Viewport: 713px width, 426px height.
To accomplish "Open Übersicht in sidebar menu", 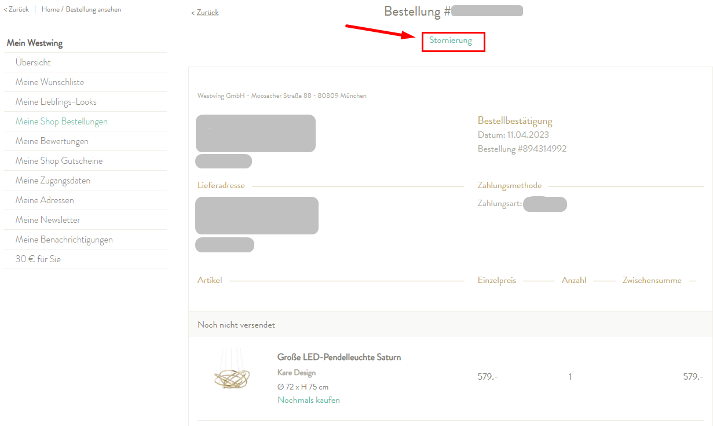I will pos(33,63).
